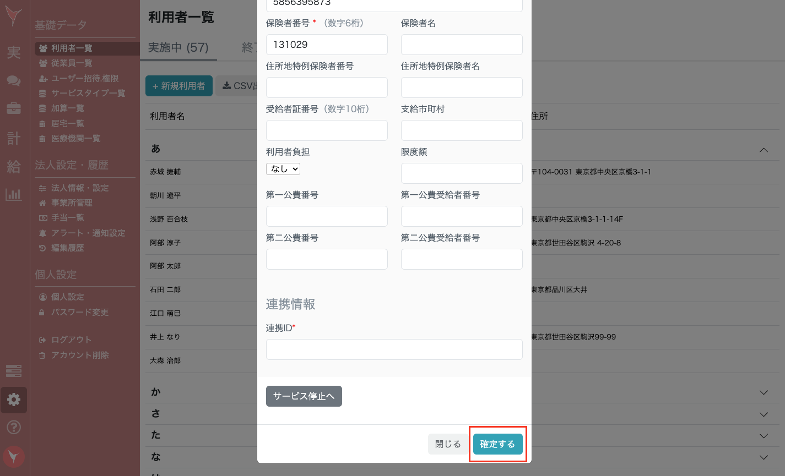Click the 閉じる button
785x476 pixels.
click(x=447, y=444)
